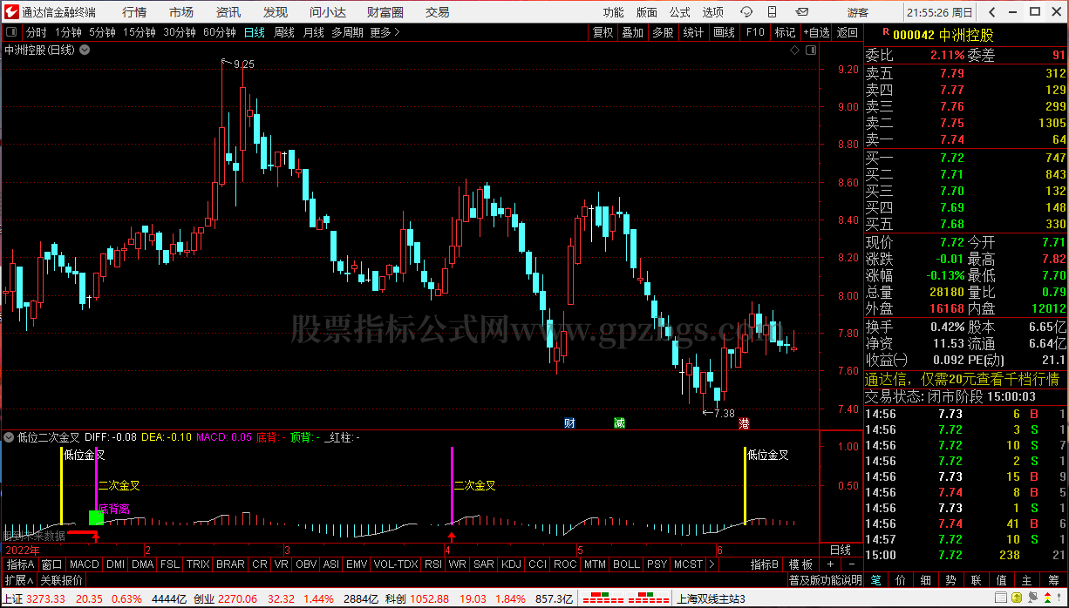
Task: Select the 窗口 tab in the indicator bar
Action: 51,564
